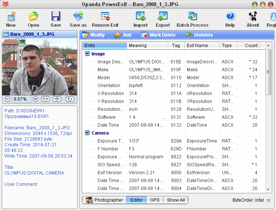Click the Remove Exif toolbar icon
This screenshot has height=210, width=276.
tap(105, 17)
